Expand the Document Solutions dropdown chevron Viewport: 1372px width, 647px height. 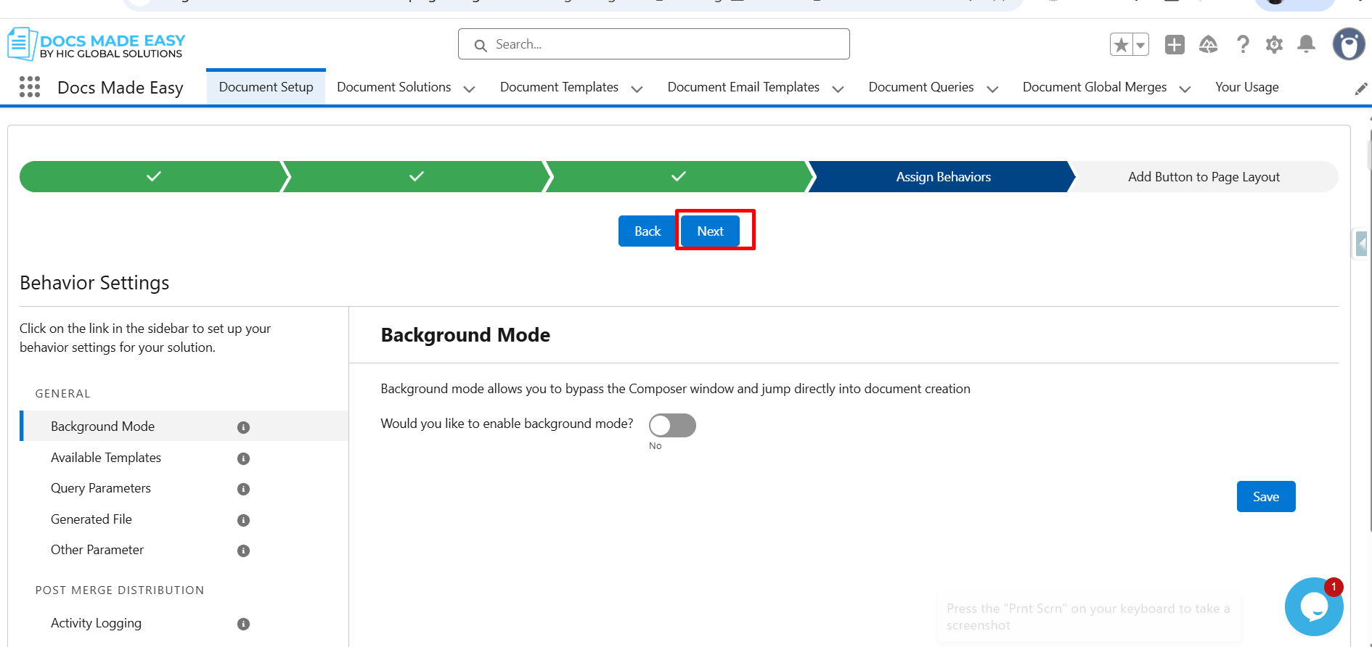coord(469,88)
